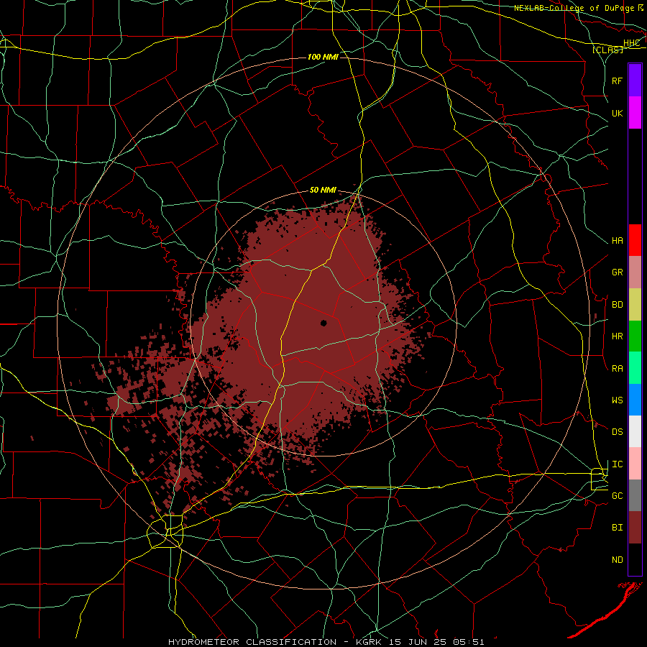The height and width of the screenshot is (647, 647).
Task: Click the HR legend label
Action: pyautogui.click(x=617, y=336)
